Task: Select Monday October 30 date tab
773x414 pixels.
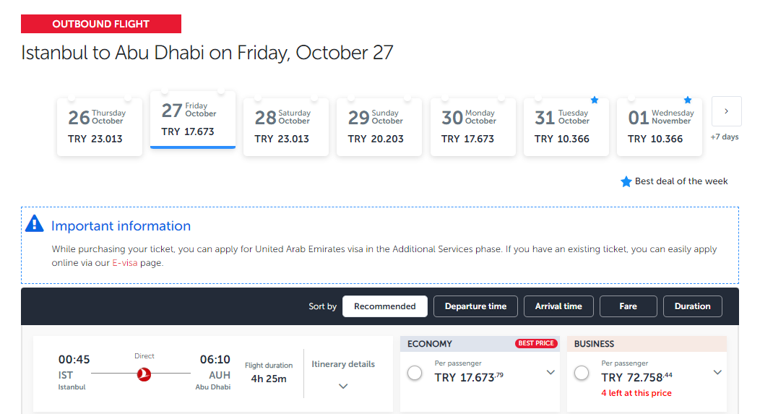Action: point(472,126)
